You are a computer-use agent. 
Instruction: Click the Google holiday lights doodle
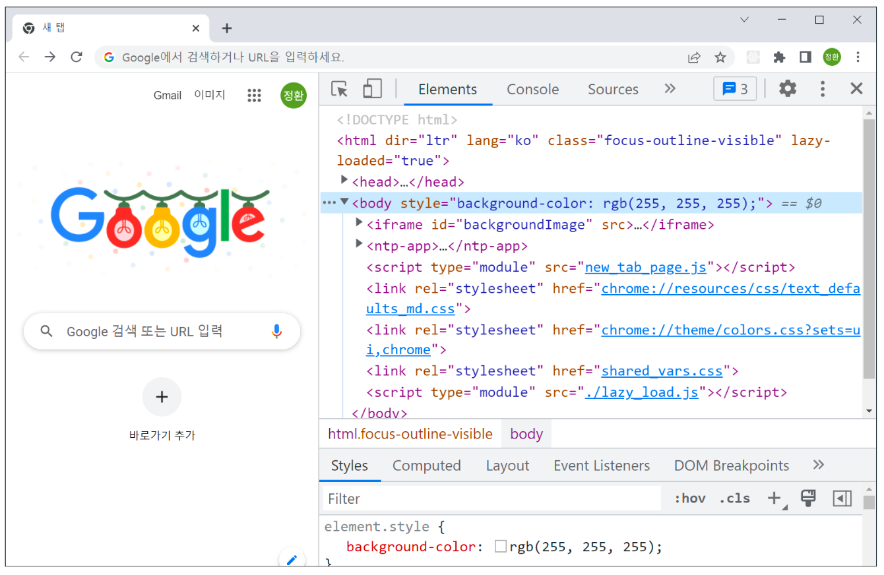[160, 223]
